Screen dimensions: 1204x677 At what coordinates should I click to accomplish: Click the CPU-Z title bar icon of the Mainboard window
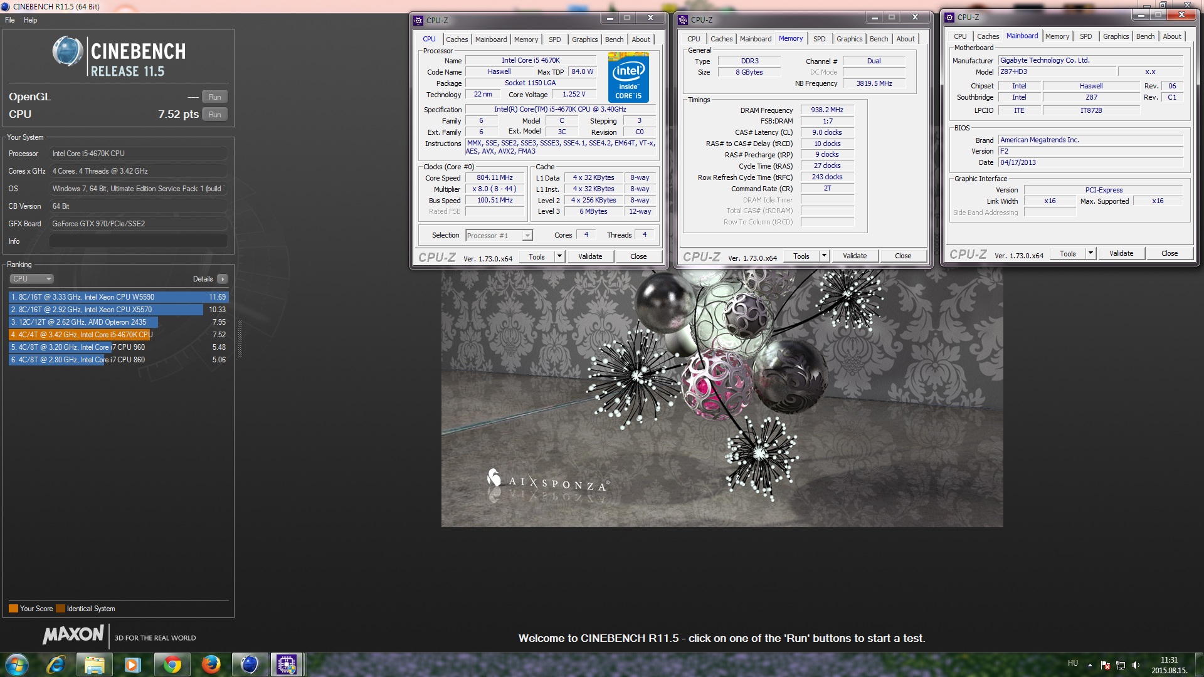pyautogui.click(x=949, y=18)
